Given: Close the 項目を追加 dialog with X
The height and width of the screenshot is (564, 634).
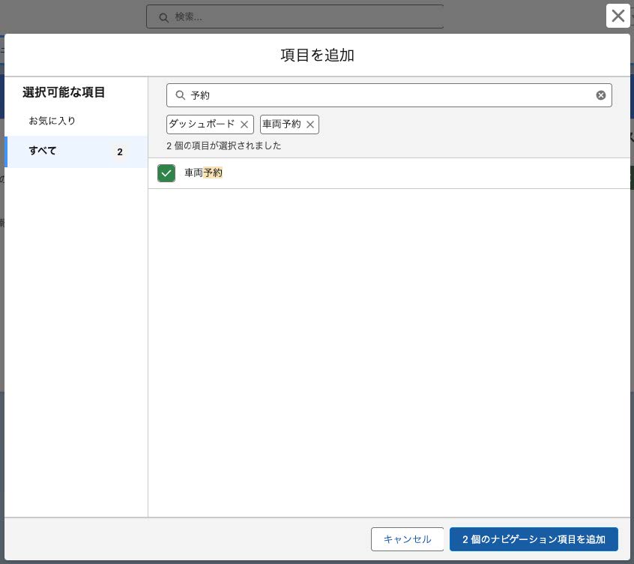Looking at the screenshot, I should coord(618,16).
